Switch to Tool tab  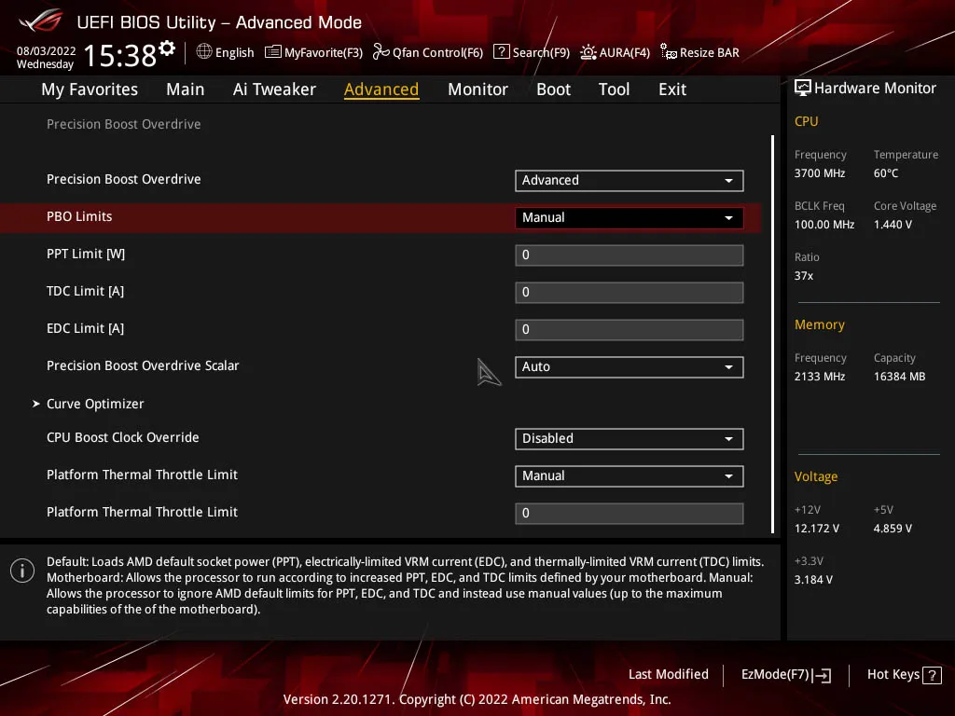(x=614, y=89)
